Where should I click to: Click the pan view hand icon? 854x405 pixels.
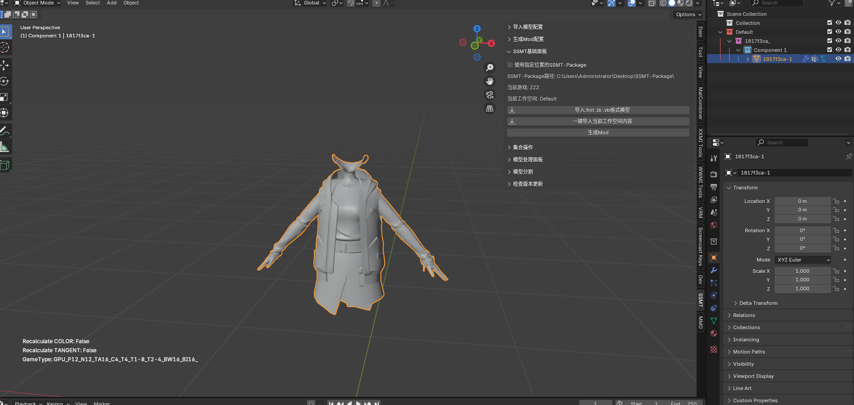coord(490,81)
